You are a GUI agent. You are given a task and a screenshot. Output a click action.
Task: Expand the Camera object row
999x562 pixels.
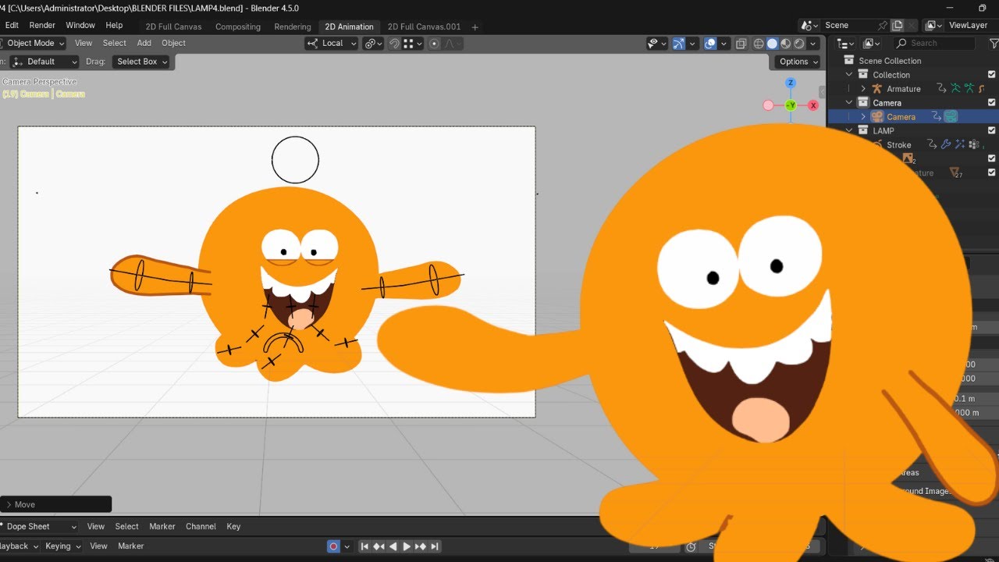coord(863,117)
